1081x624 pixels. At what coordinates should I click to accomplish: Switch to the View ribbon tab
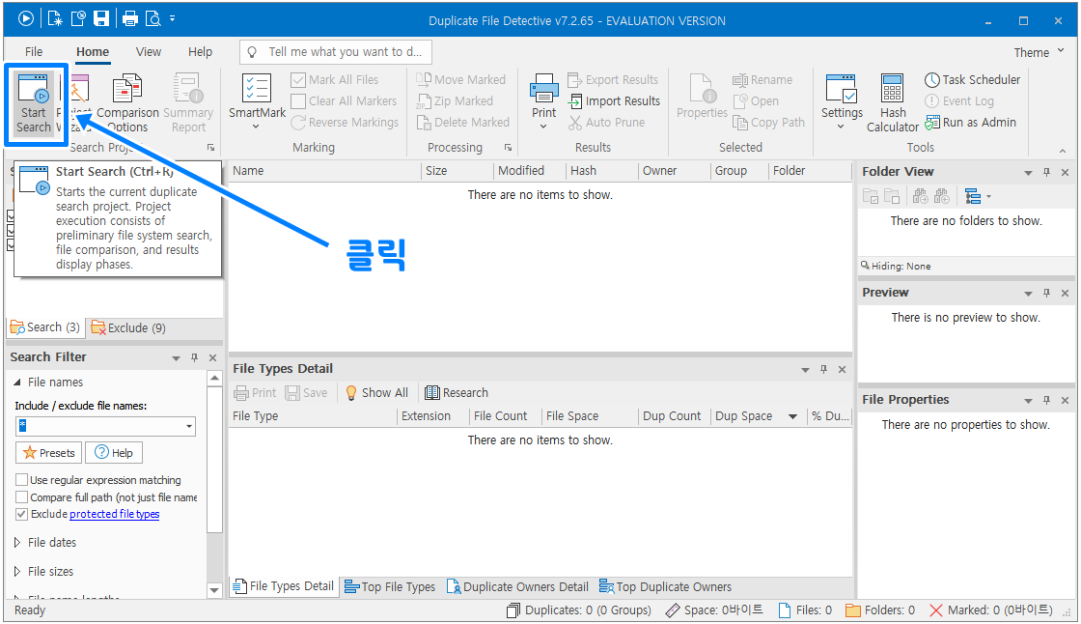click(x=149, y=52)
